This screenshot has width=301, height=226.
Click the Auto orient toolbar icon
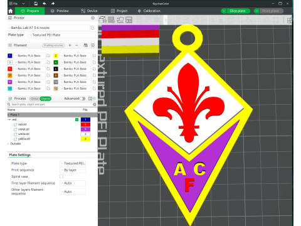pyautogui.click(x=120, y=20)
